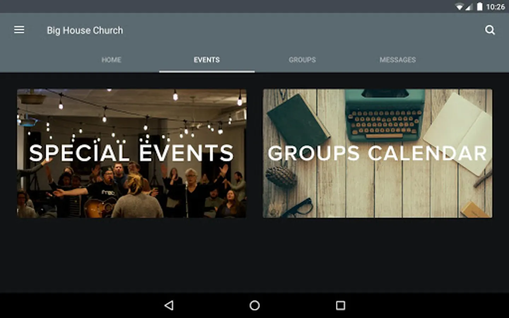Open recent apps with square button

(x=340, y=305)
